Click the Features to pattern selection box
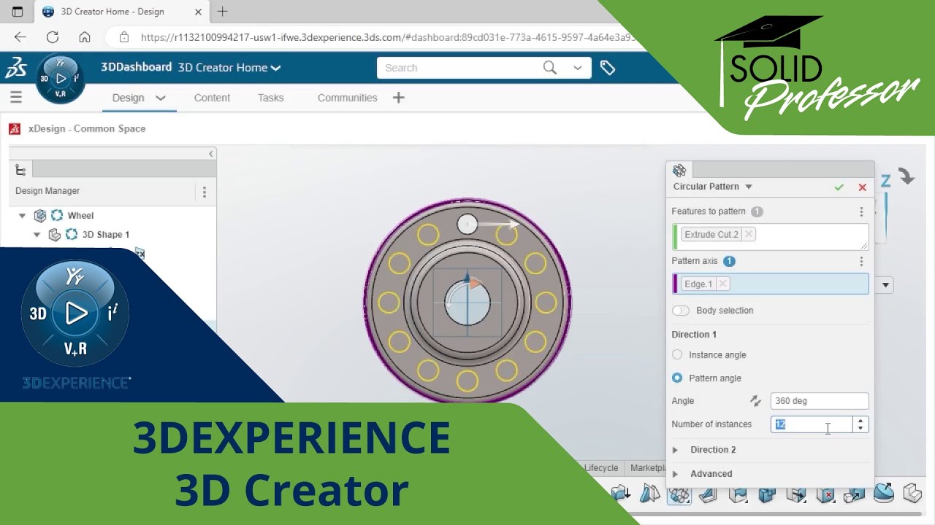 click(770, 236)
